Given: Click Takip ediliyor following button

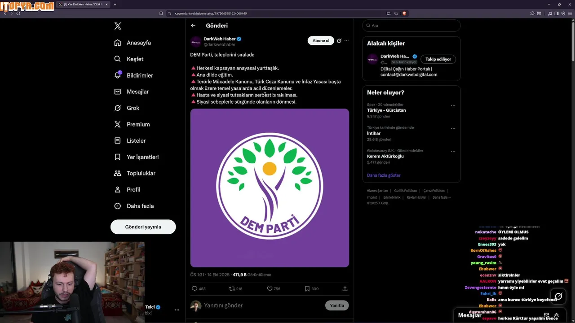Looking at the screenshot, I should (x=438, y=59).
